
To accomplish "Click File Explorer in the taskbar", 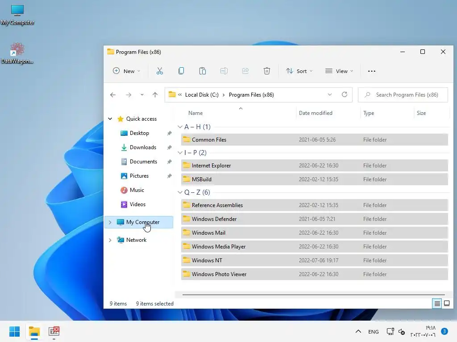I will pyautogui.click(x=34, y=331).
